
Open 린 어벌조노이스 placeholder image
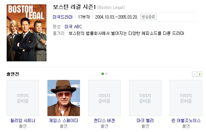[x=186, y=98]
